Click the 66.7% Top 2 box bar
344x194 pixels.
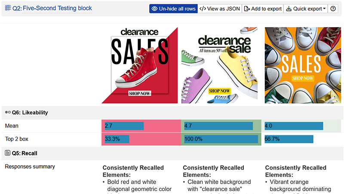click(289, 139)
